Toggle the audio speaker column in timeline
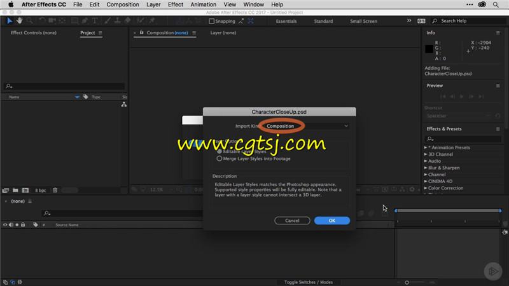This screenshot has width=509, height=286. click(11, 225)
